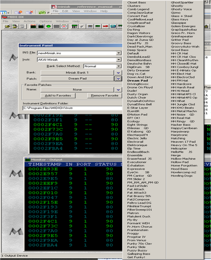Viewport: 211px width, 260px height.
Task: Click the Instrument Definitions Folder path field
Action: [x=72, y=108]
